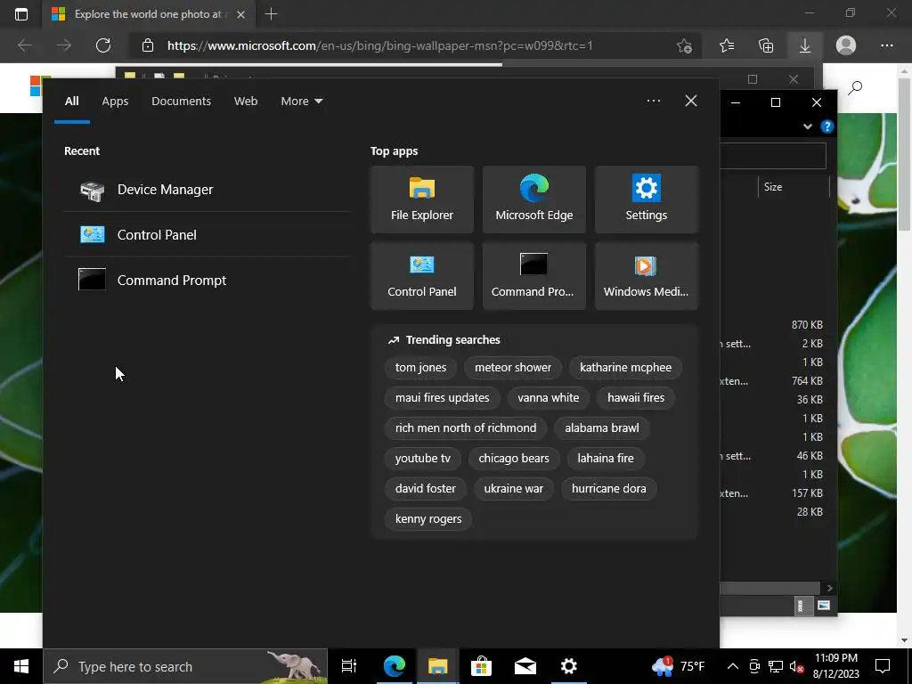Switch to the All search tab
The height and width of the screenshot is (684, 912).
click(71, 102)
